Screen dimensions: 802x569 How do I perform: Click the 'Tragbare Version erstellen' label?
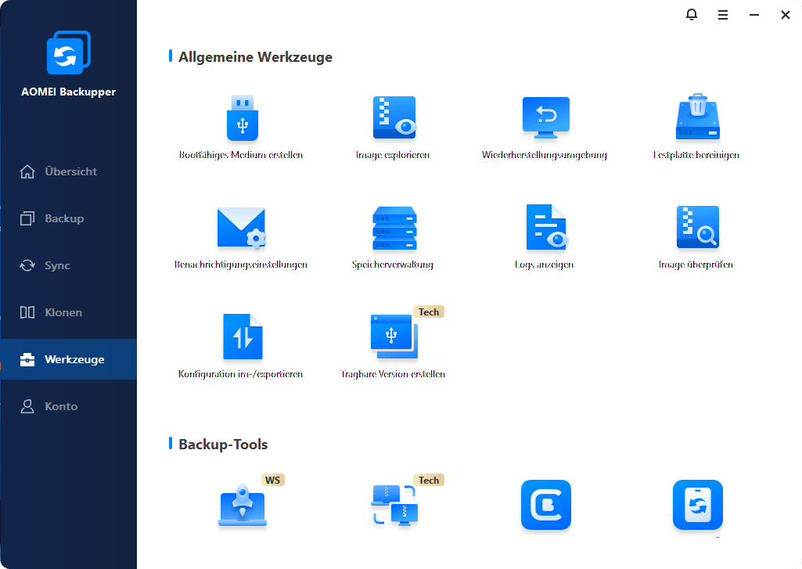(393, 374)
